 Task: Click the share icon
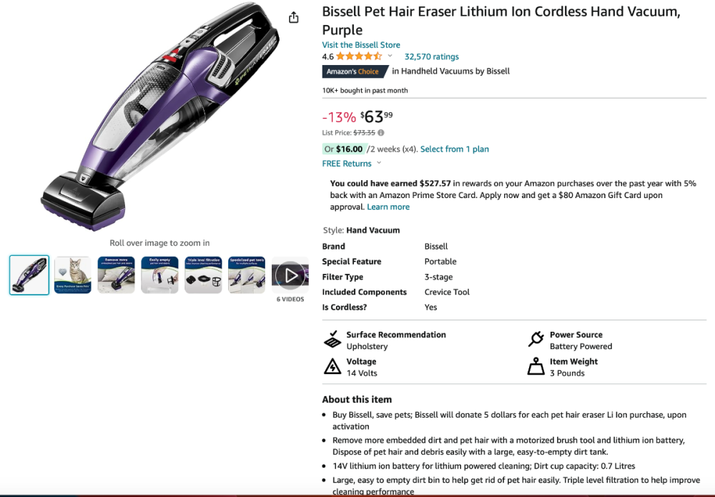pos(294,16)
